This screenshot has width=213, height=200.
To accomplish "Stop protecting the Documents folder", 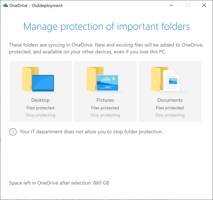I will [170, 115].
